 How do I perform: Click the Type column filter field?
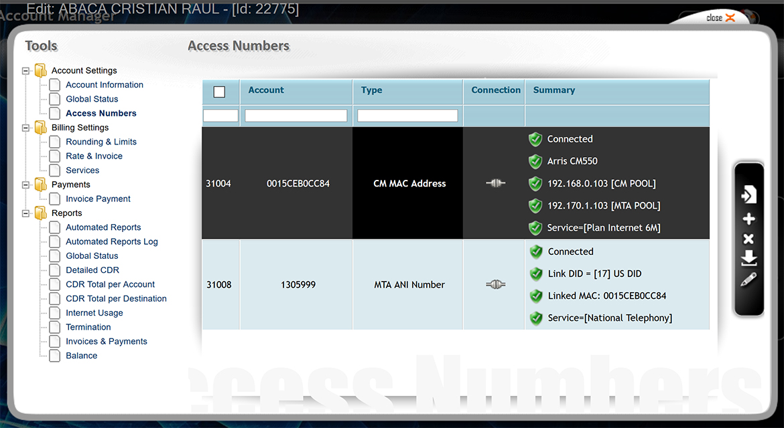pyautogui.click(x=407, y=116)
